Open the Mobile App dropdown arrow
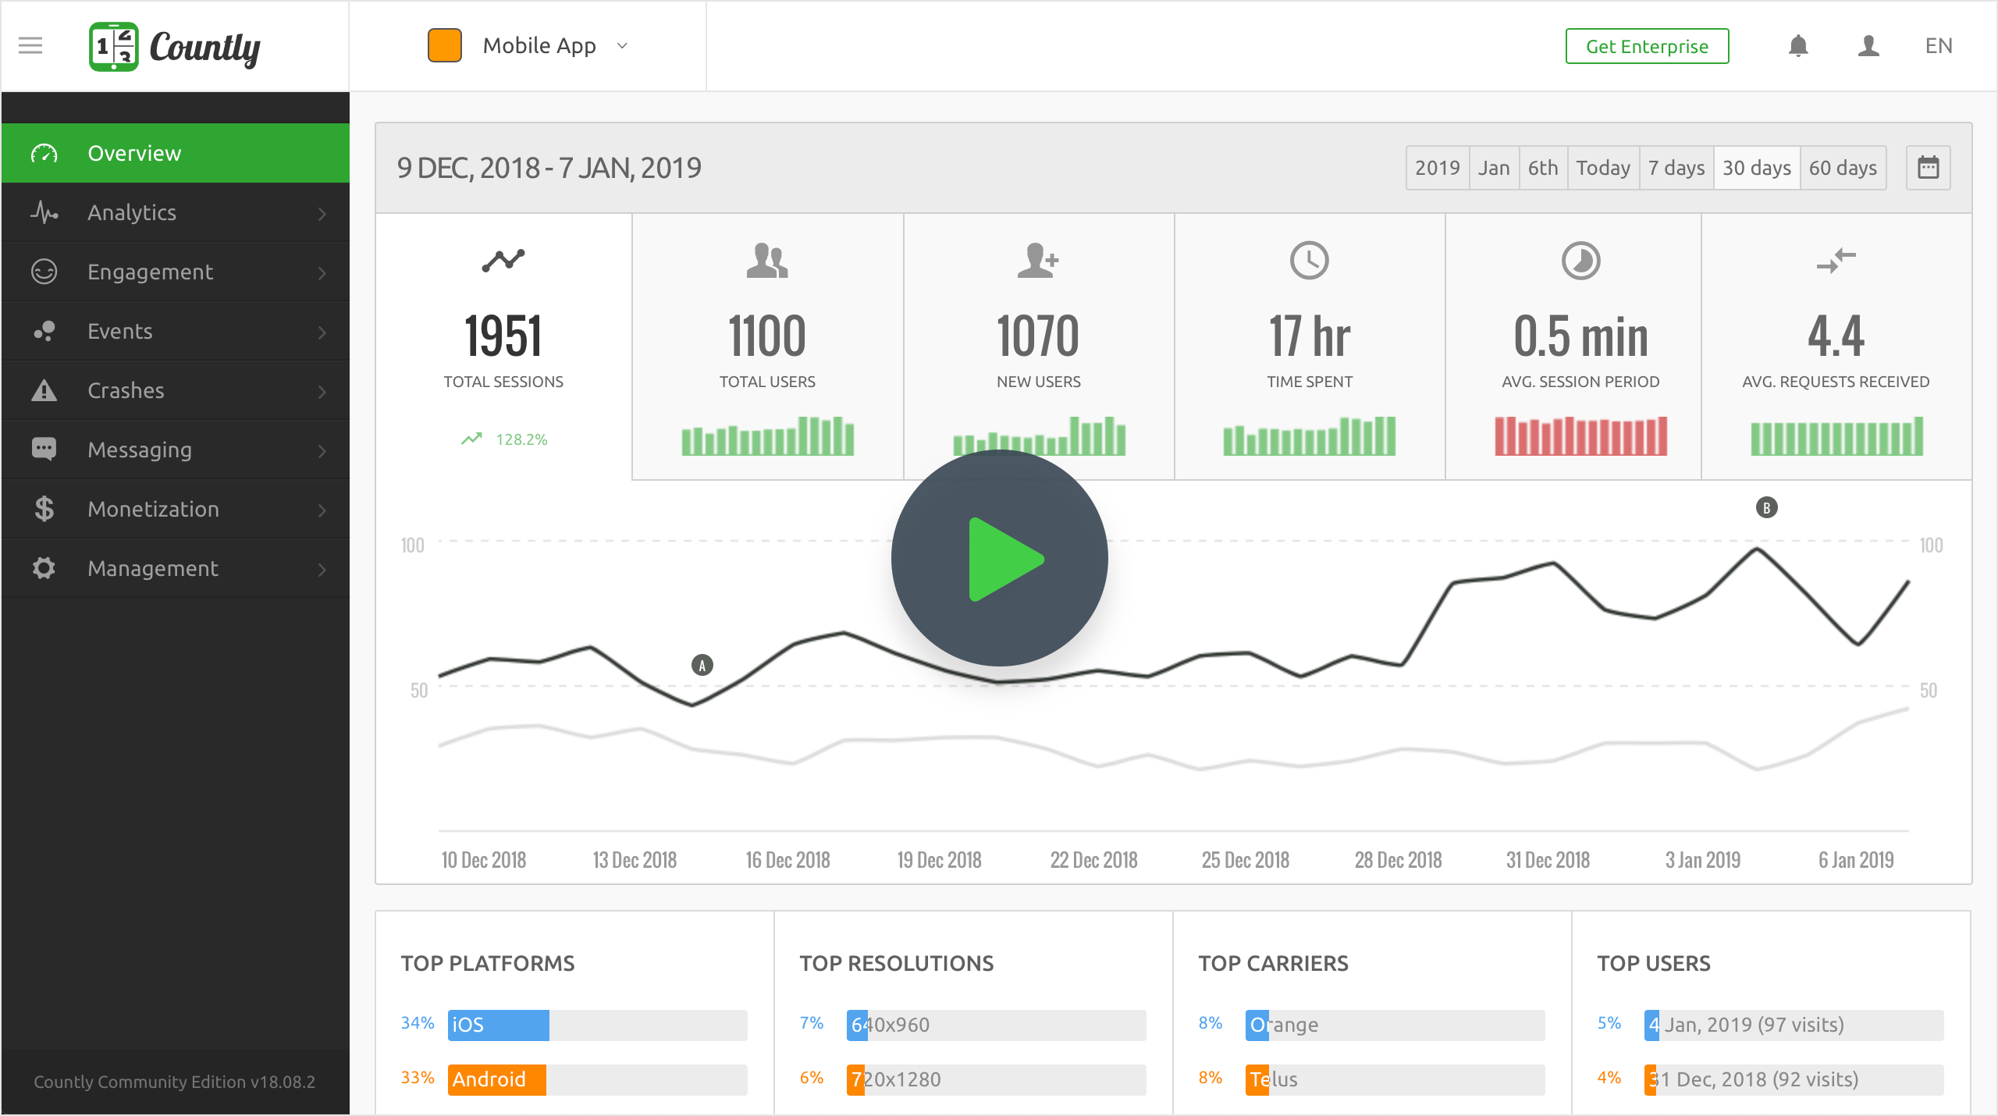This screenshot has width=1998, height=1116. point(622,46)
